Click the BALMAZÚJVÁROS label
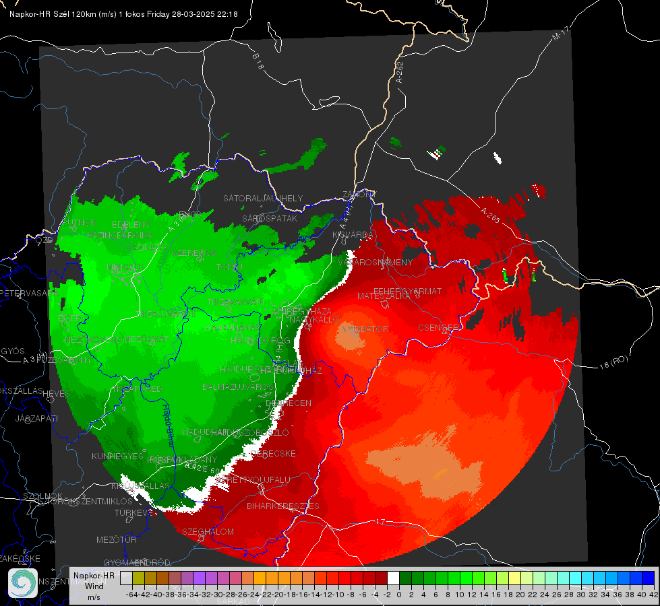The image size is (660, 606). point(238,386)
